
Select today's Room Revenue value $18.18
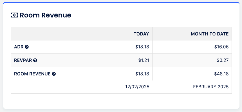coord(142,74)
